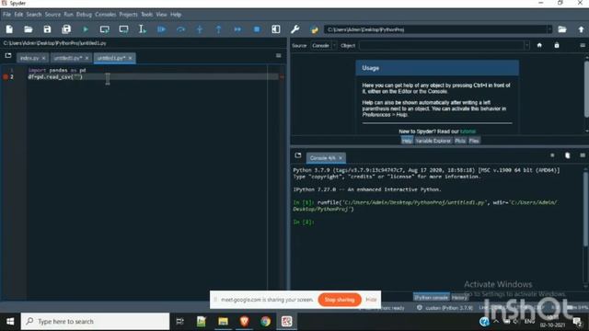Switch to the Plots tab
Screen dimensions: 589x331
coord(460,141)
